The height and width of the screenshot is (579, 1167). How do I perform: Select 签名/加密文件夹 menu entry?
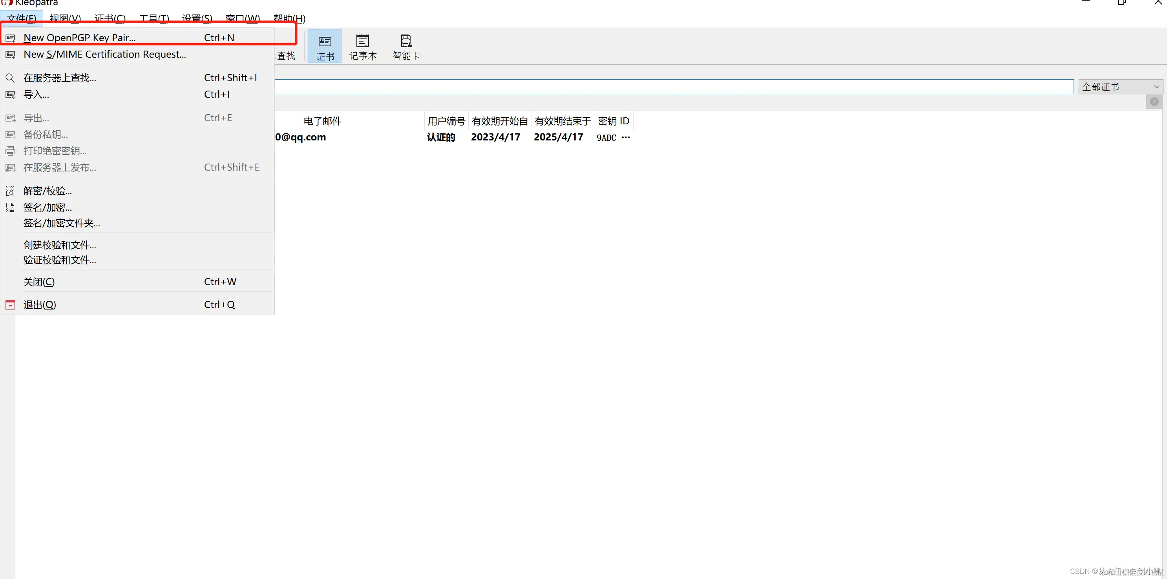click(x=138, y=223)
